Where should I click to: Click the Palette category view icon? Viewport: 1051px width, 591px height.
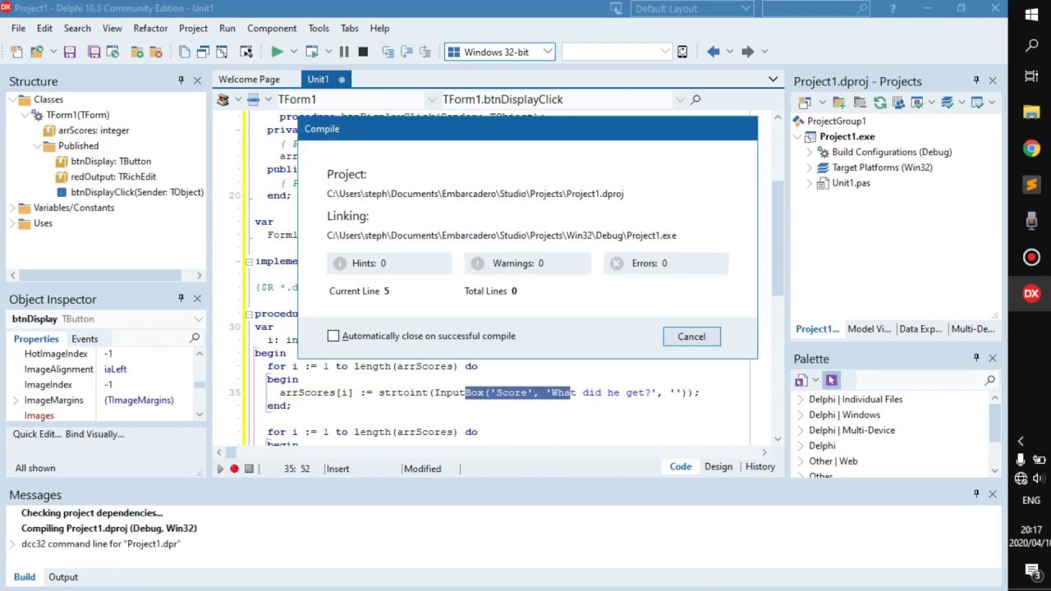point(801,380)
